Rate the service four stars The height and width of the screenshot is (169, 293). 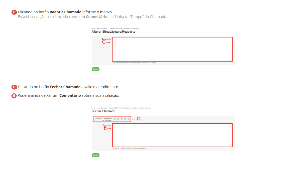125,119
